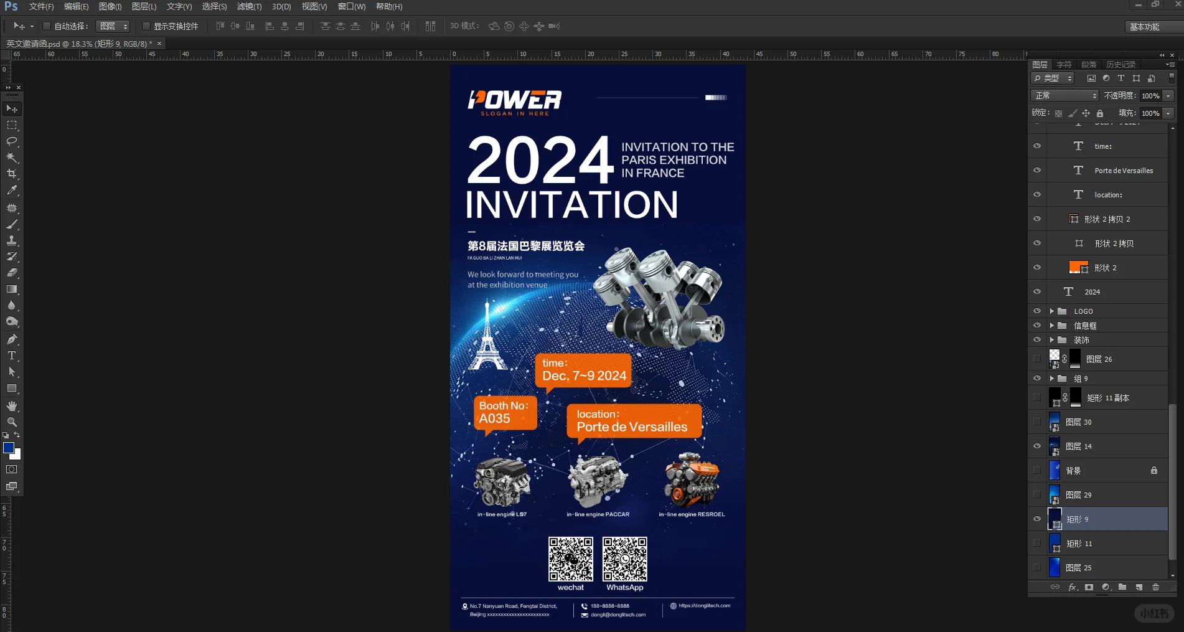Click the link layers icon
Screen dimensions: 1184x632
1055,587
